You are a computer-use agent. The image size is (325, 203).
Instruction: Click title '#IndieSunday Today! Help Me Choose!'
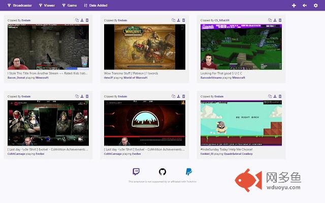(226, 149)
